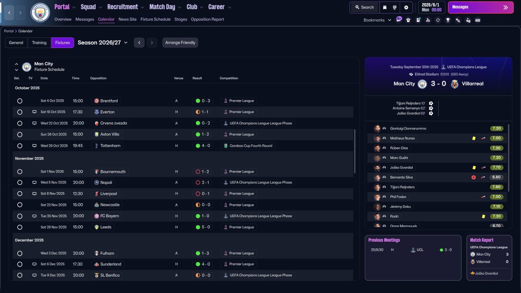Open the Squad menu dropdown
This screenshot has height=293, width=521.
pyautogui.click(x=92, y=7)
